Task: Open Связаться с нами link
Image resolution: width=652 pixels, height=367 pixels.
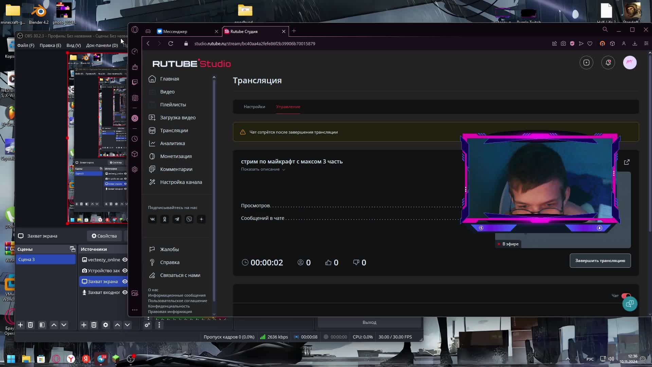Action: pyautogui.click(x=180, y=275)
